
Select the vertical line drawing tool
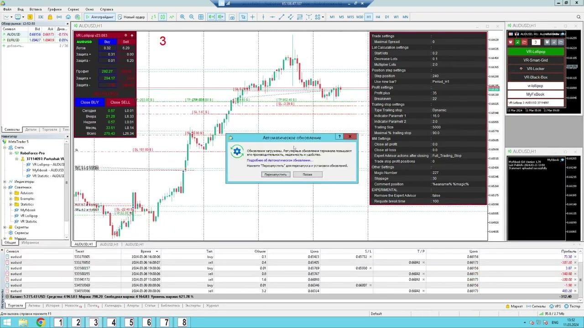point(263,17)
